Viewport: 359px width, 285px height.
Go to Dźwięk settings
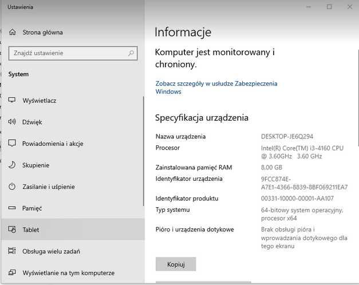coord(72,122)
